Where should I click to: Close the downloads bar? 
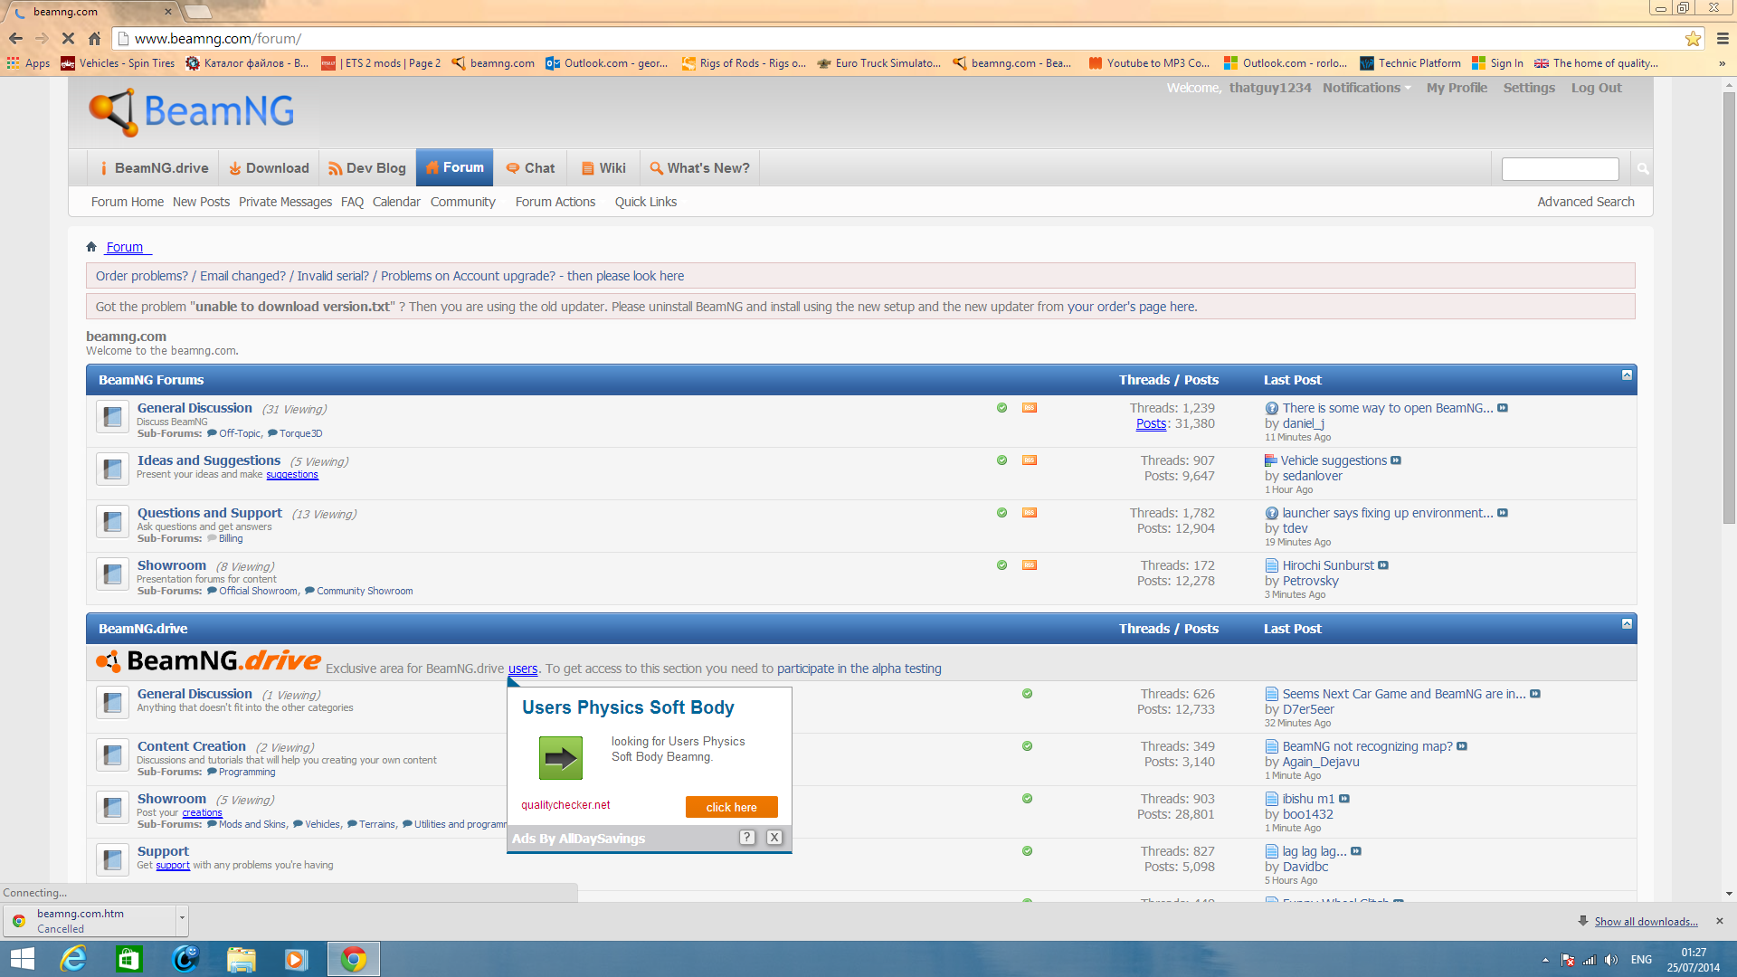click(1720, 921)
